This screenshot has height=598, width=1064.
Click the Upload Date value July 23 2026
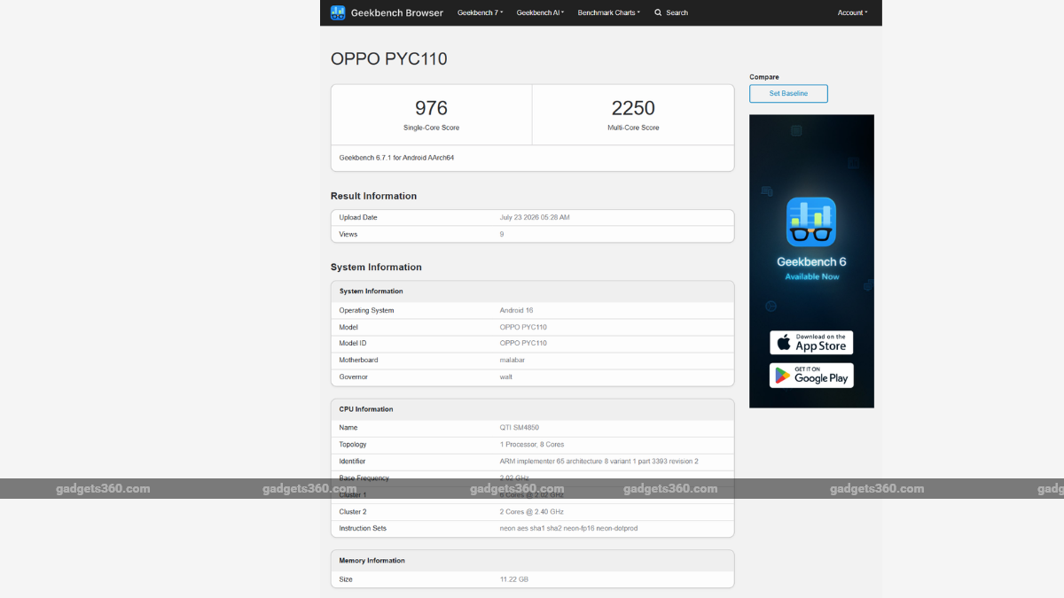click(x=535, y=217)
